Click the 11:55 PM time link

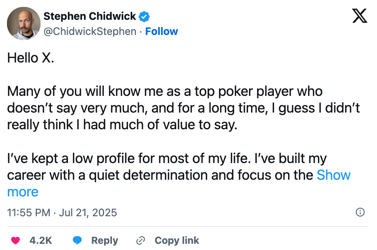tap(29, 212)
